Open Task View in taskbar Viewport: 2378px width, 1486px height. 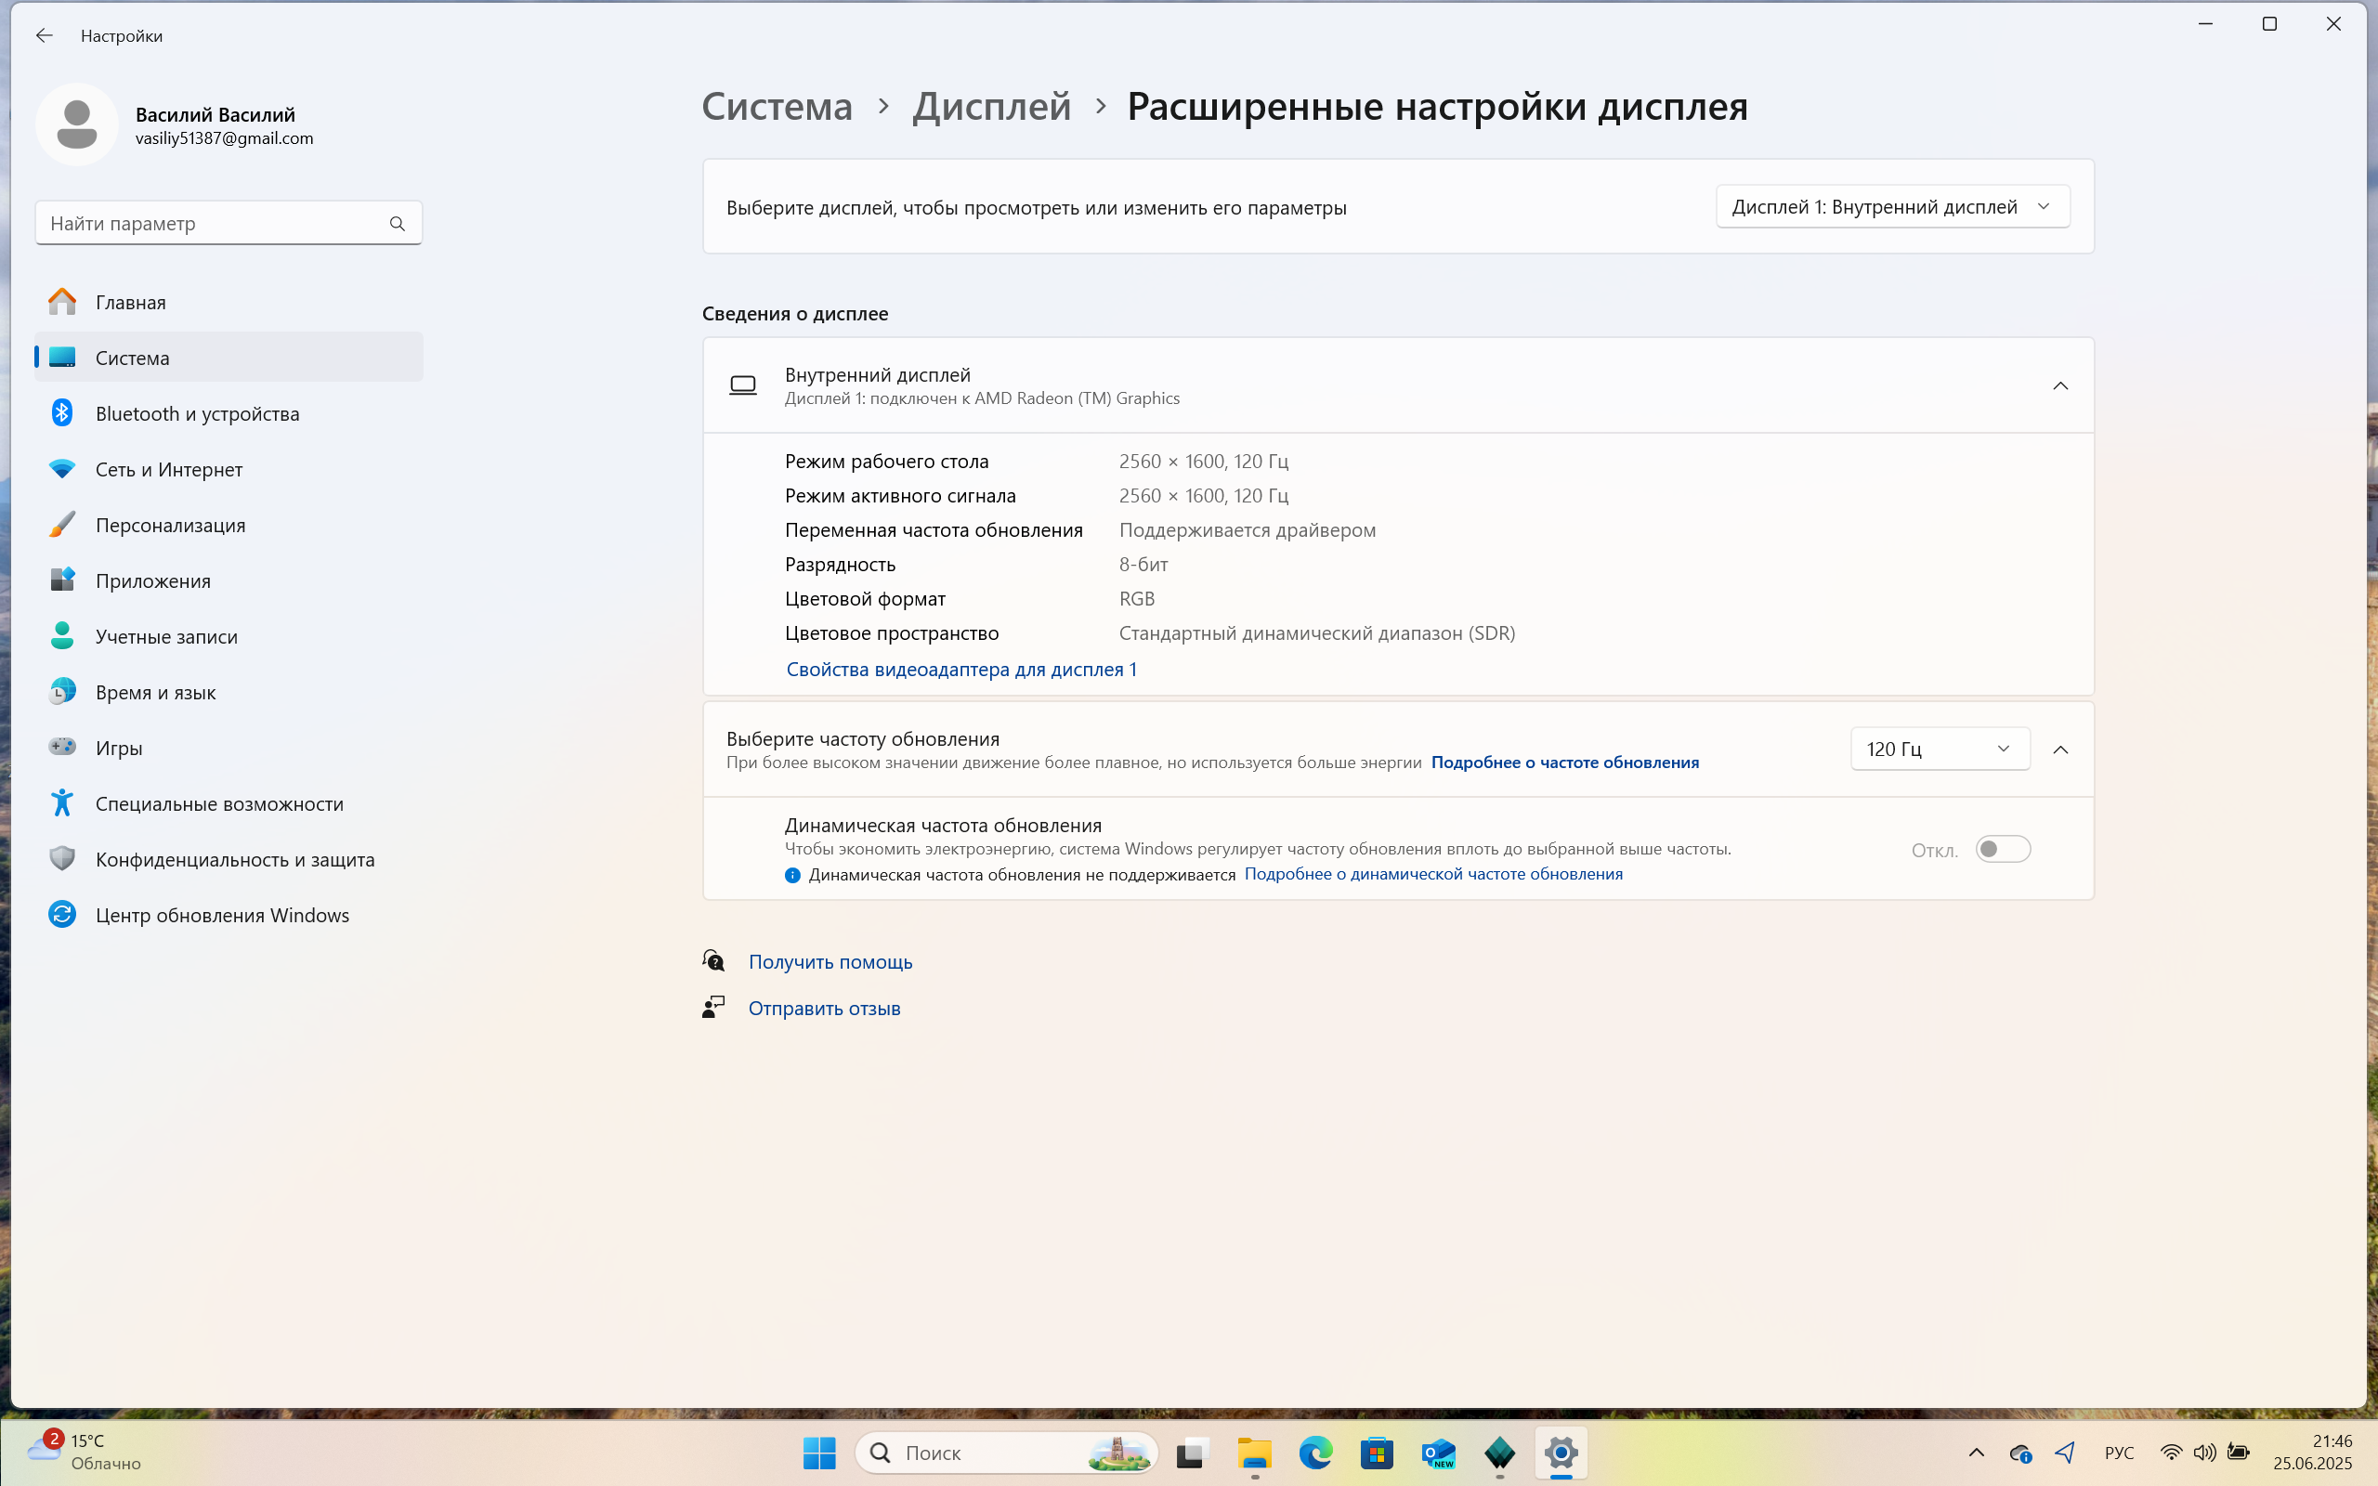(1191, 1452)
